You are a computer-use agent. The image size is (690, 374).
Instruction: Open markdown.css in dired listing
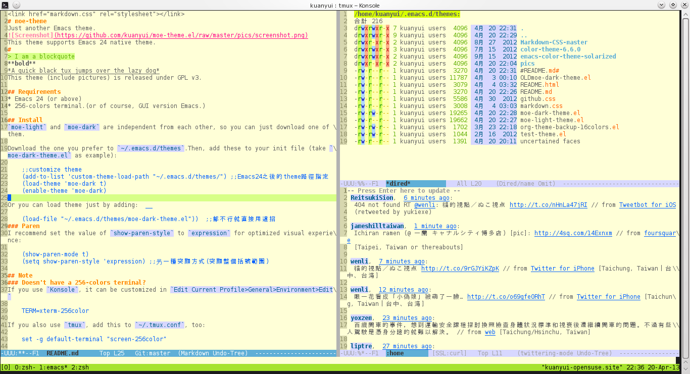541,106
